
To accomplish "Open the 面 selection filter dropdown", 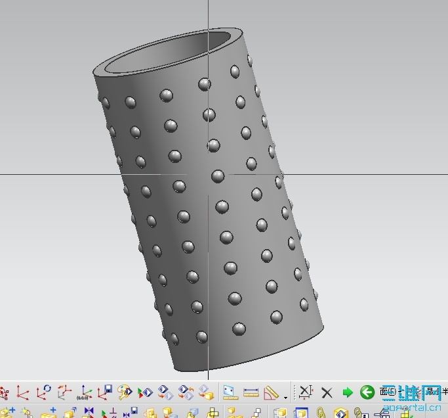I will click(x=391, y=392).
